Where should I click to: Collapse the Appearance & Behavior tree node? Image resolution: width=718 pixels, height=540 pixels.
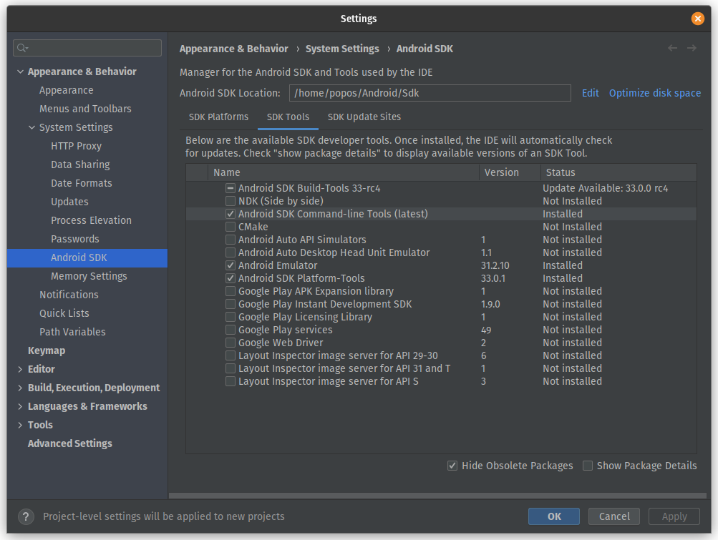pyautogui.click(x=20, y=72)
